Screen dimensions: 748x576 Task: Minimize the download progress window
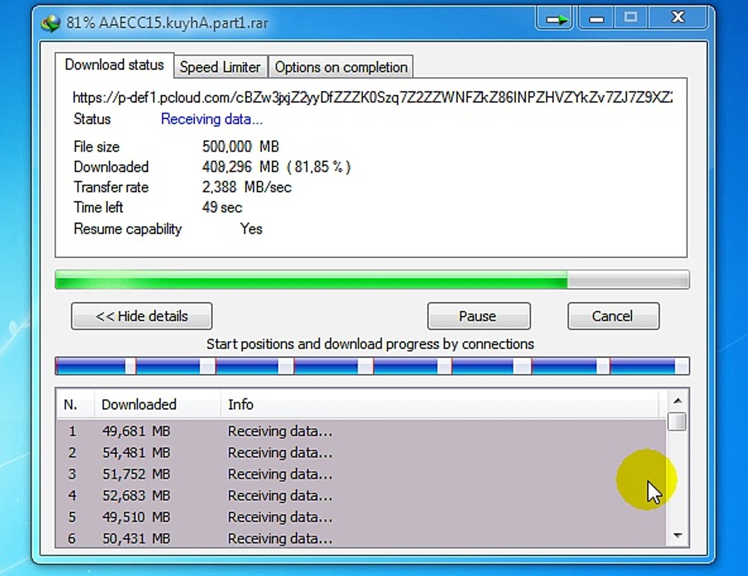click(596, 19)
